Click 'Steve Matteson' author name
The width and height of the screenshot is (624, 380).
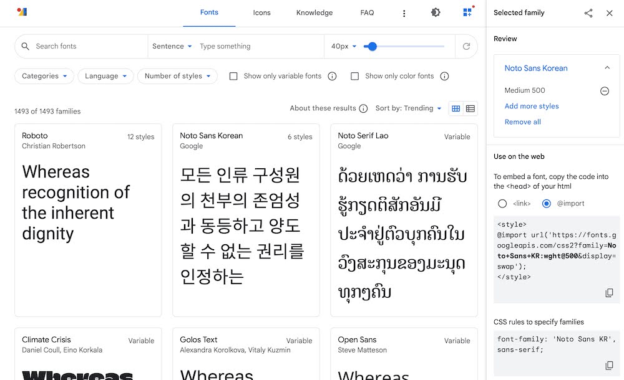coord(362,350)
